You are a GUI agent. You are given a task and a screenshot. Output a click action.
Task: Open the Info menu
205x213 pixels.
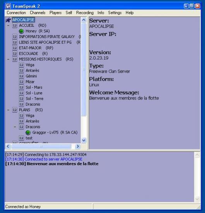pyautogui.click(x=101, y=13)
